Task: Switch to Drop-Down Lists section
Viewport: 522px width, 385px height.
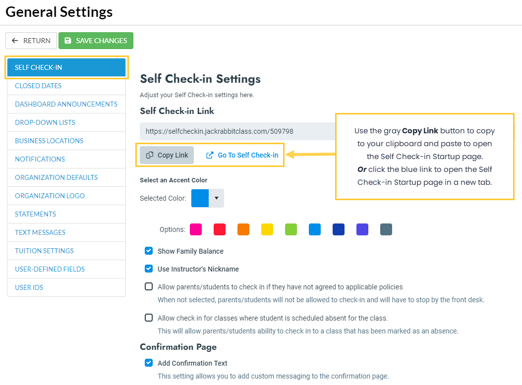Action: coord(45,122)
